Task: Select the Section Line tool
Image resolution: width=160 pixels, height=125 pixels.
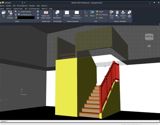Action: point(111,14)
